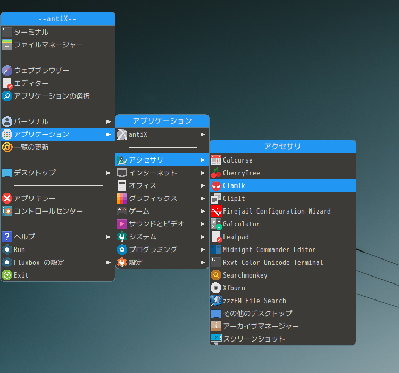The width and height of the screenshot is (399, 373).
Task: Click the Xfburn disc icon
Action: 216,288
